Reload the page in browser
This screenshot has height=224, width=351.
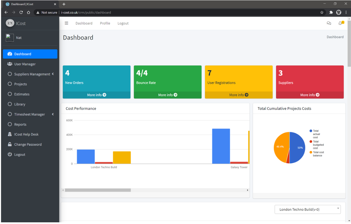(x=21, y=12)
